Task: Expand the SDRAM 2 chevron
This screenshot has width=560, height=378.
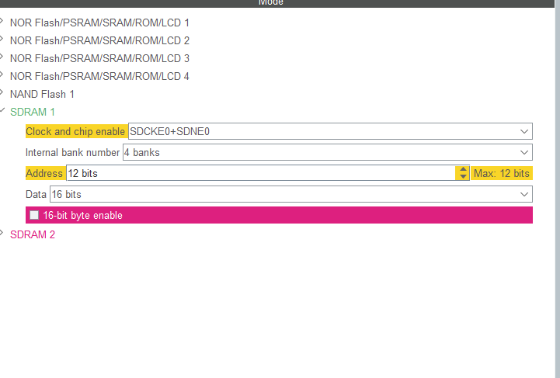Action: [2, 233]
